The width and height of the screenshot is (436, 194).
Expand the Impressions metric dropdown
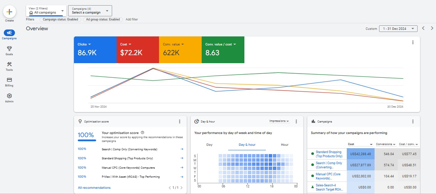(x=279, y=121)
